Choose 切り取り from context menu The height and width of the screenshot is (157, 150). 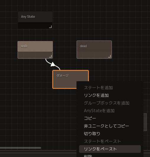(x=110, y=134)
